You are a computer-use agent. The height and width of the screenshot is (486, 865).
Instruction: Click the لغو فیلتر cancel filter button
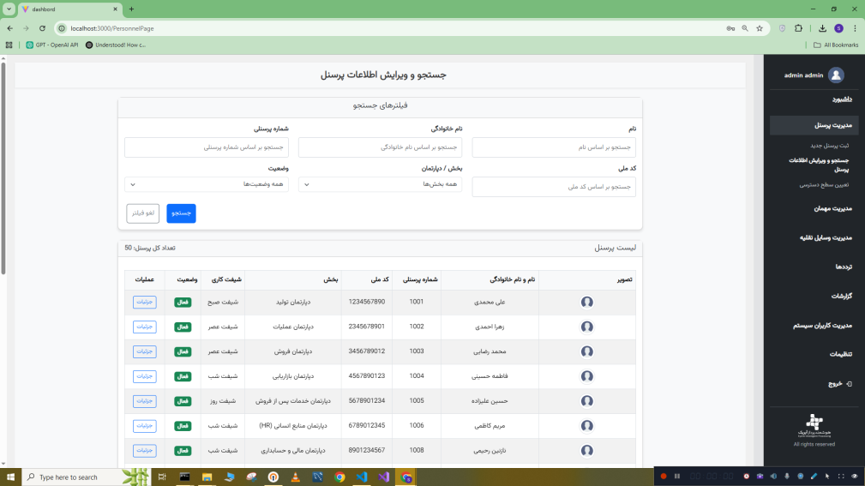pyautogui.click(x=142, y=213)
